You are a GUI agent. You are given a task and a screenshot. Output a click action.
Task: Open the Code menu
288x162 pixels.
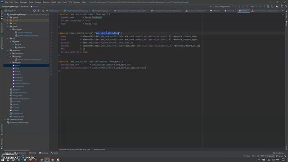(31, 2)
